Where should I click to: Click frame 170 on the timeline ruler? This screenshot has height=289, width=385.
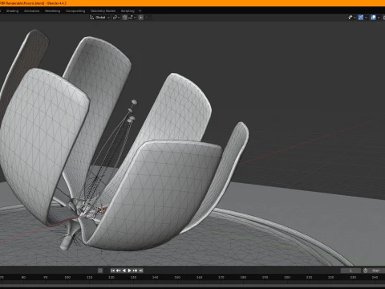[221, 277]
